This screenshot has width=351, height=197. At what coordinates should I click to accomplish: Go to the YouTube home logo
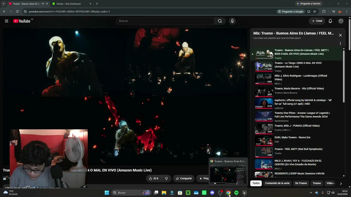point(22,21)
